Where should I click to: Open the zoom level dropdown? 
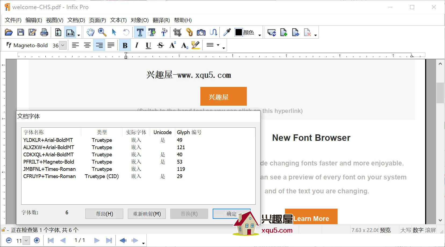26,241
